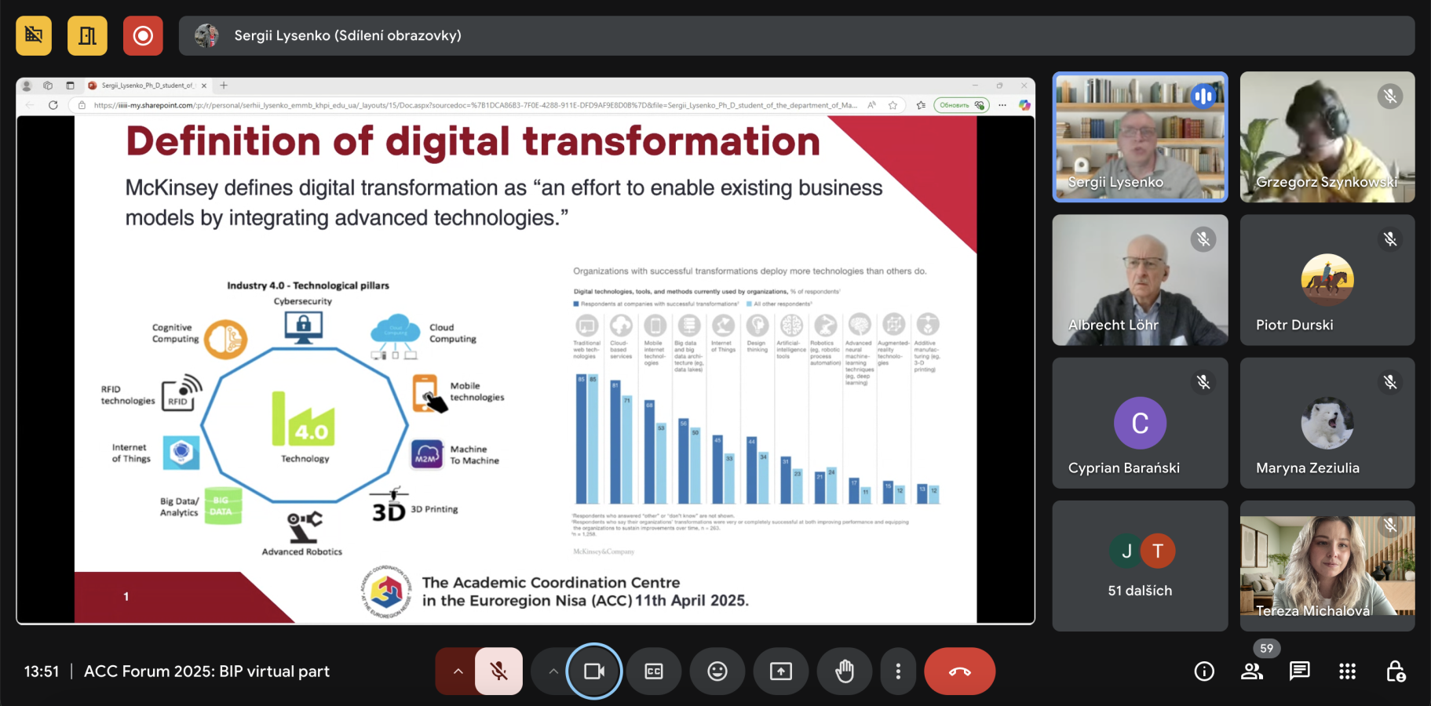Click the red recording indicator icon
This screenshot has height=706, width=1431.
coord(143,36)
